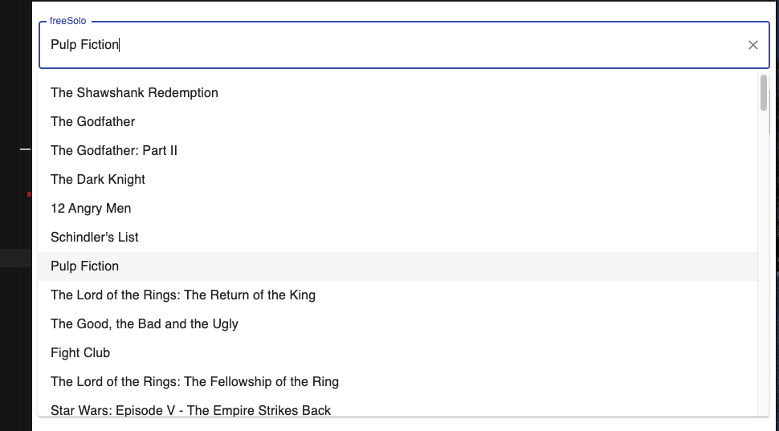This screenshot has width=779, height=431.
Task: Select The Godfather: Part II option
Action: click(114, 151)
